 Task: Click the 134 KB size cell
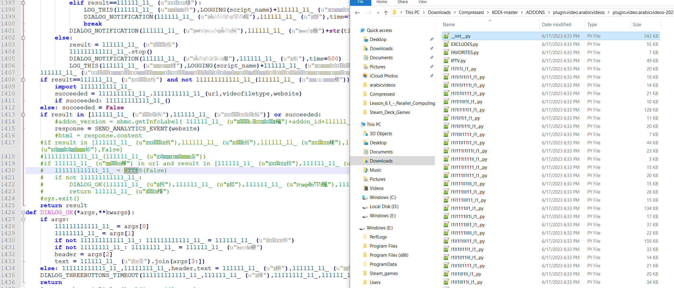pos(651,208)
